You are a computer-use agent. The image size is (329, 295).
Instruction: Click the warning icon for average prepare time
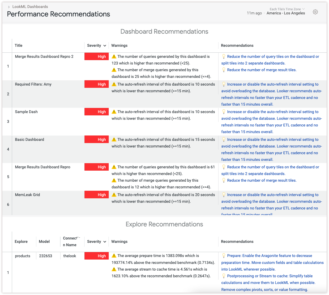tap(114, 256)
